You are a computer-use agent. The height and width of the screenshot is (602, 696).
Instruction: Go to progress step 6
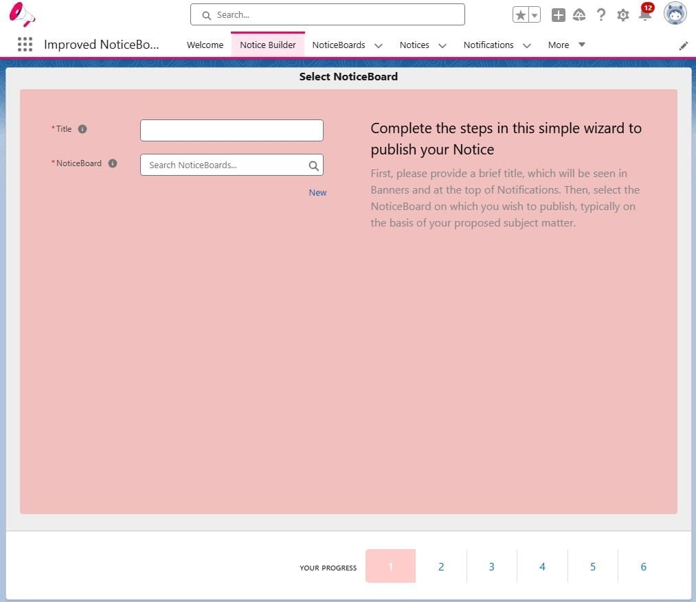(643, 566)
